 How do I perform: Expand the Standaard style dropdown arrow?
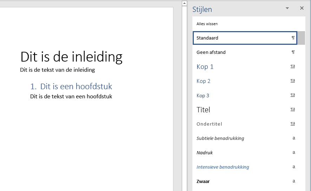tap(301, 38)
